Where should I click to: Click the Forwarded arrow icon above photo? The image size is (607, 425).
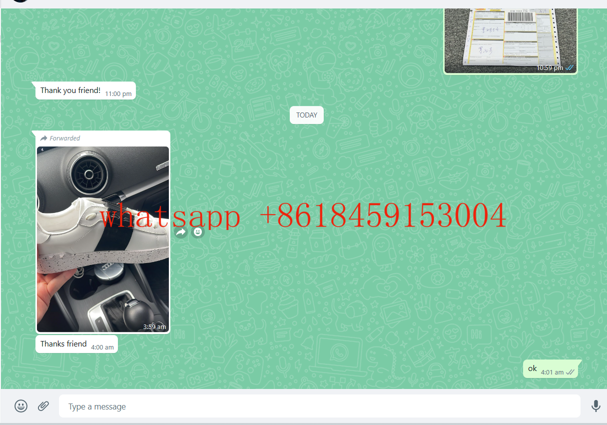(44, 138)
